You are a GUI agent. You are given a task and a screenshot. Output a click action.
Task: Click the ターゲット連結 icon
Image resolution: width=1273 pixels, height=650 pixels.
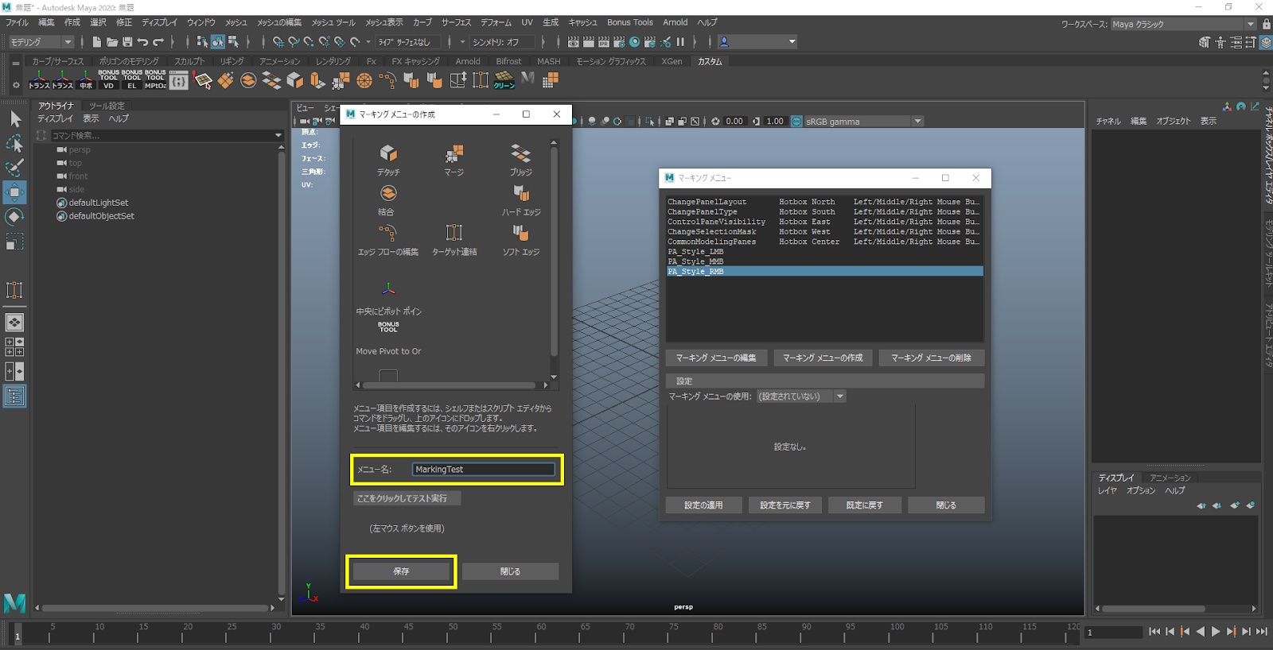(454, 233)
